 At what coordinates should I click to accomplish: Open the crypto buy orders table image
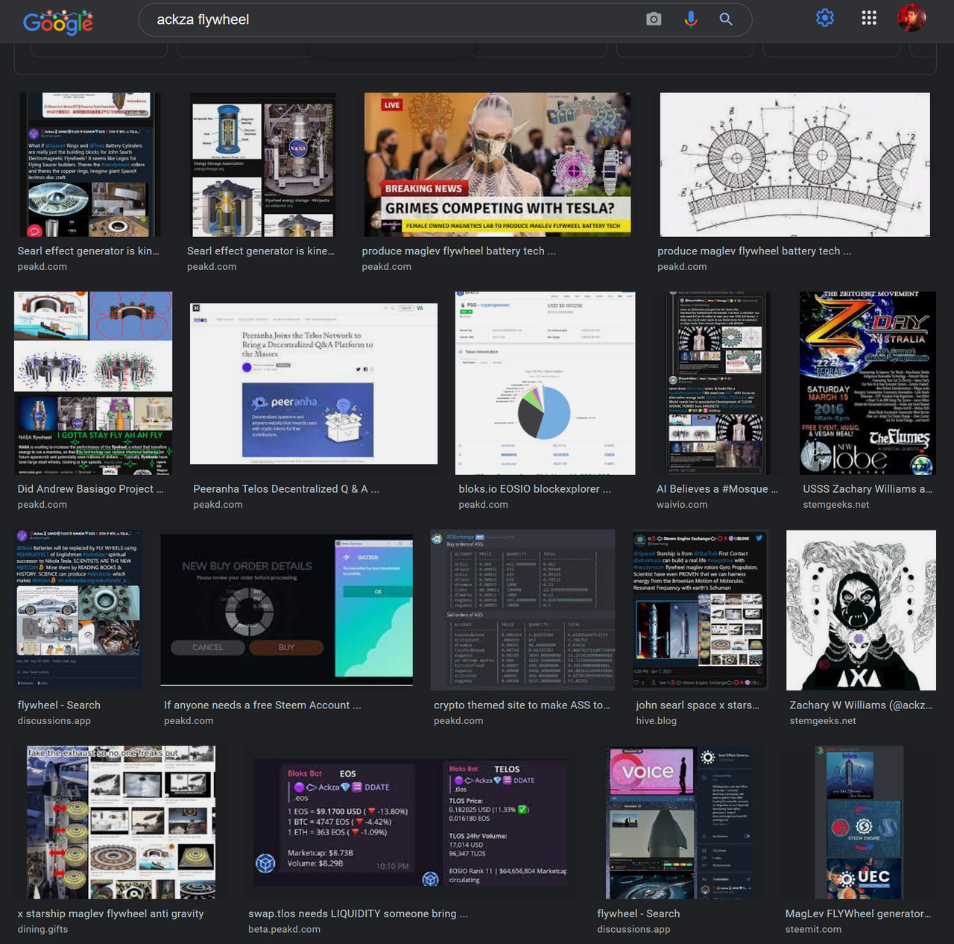tap(522, 610)
